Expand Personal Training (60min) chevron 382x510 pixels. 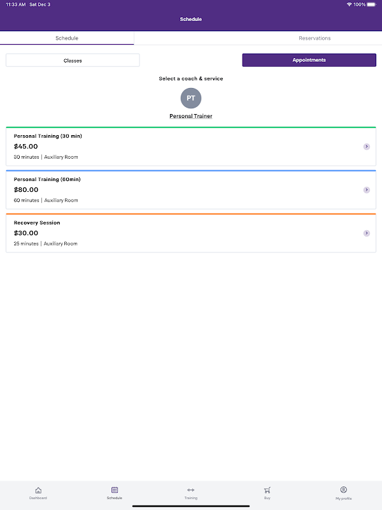pyautogui.click(x=367, y=190)
